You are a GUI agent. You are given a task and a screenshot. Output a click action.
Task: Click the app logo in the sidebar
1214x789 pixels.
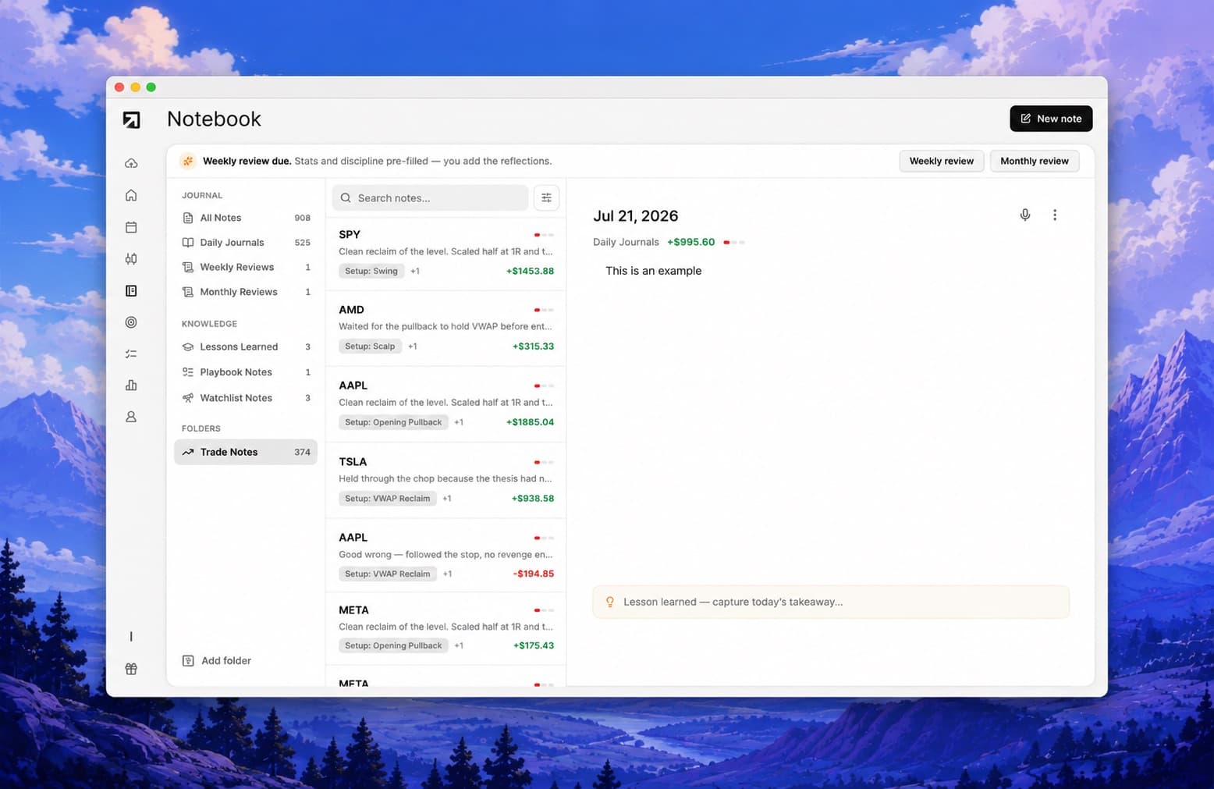131,119
